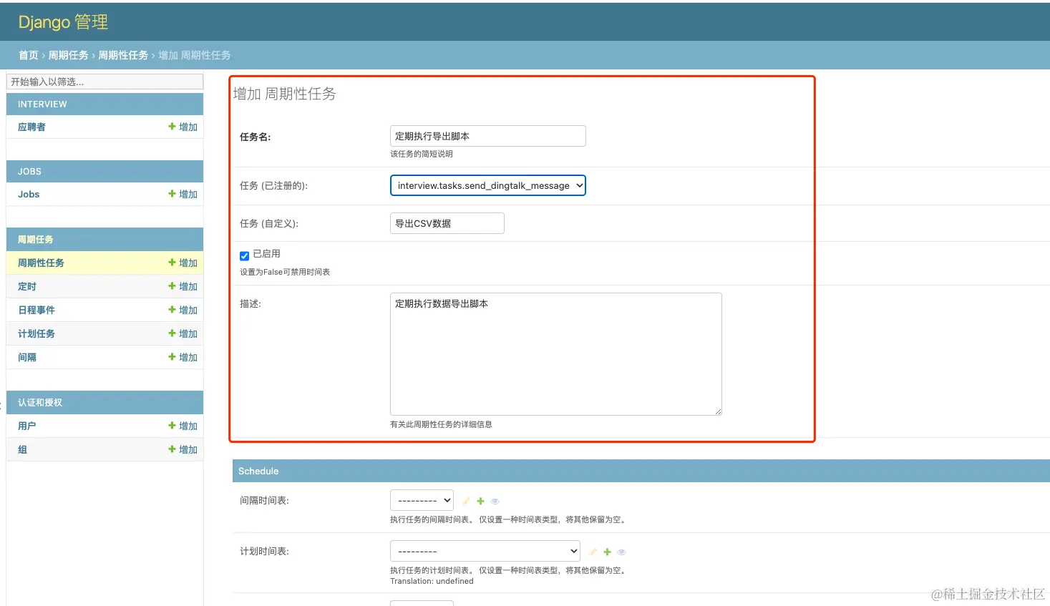Open 组 in the sidebar
The height and width of the screenshot is (606, 1050).
22,449
